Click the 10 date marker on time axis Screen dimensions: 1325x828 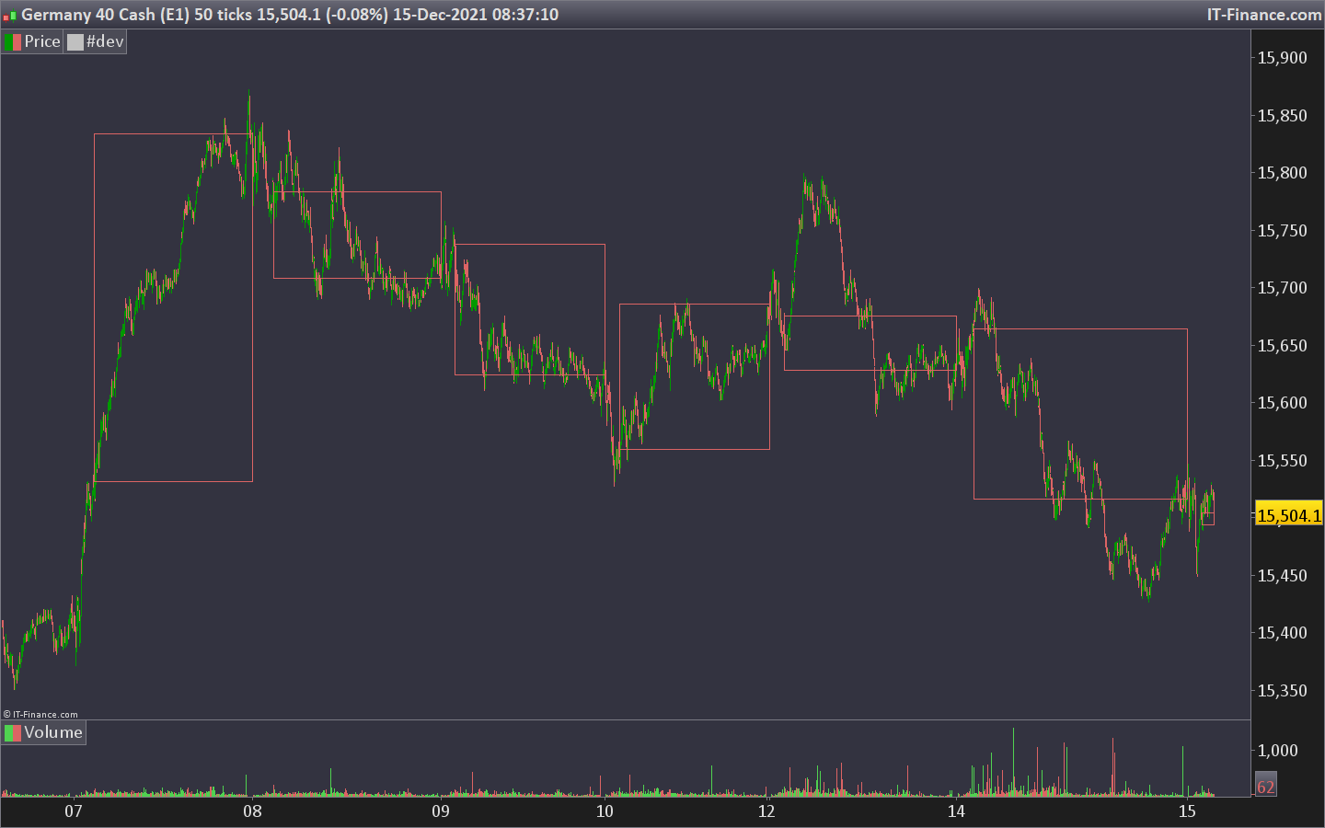click(605, 811)
